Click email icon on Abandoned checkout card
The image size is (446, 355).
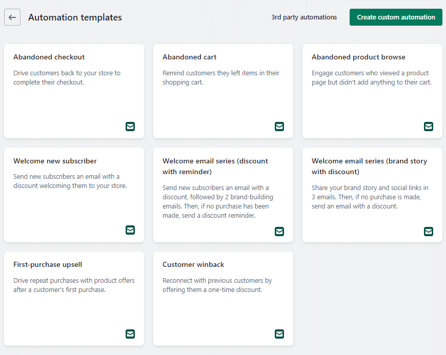point(130,126)
